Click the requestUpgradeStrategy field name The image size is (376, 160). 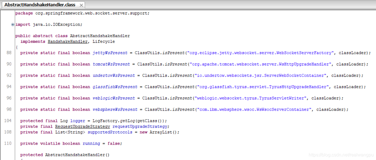click(x=140, y=127)
